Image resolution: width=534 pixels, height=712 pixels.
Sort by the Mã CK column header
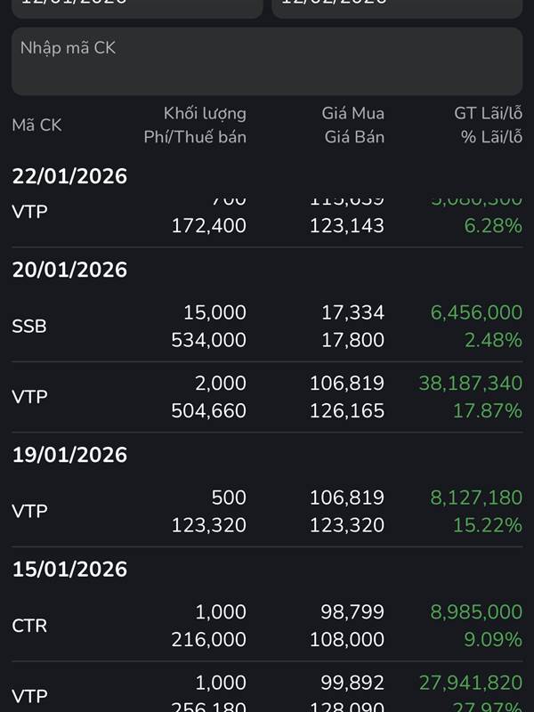point(37,125)
